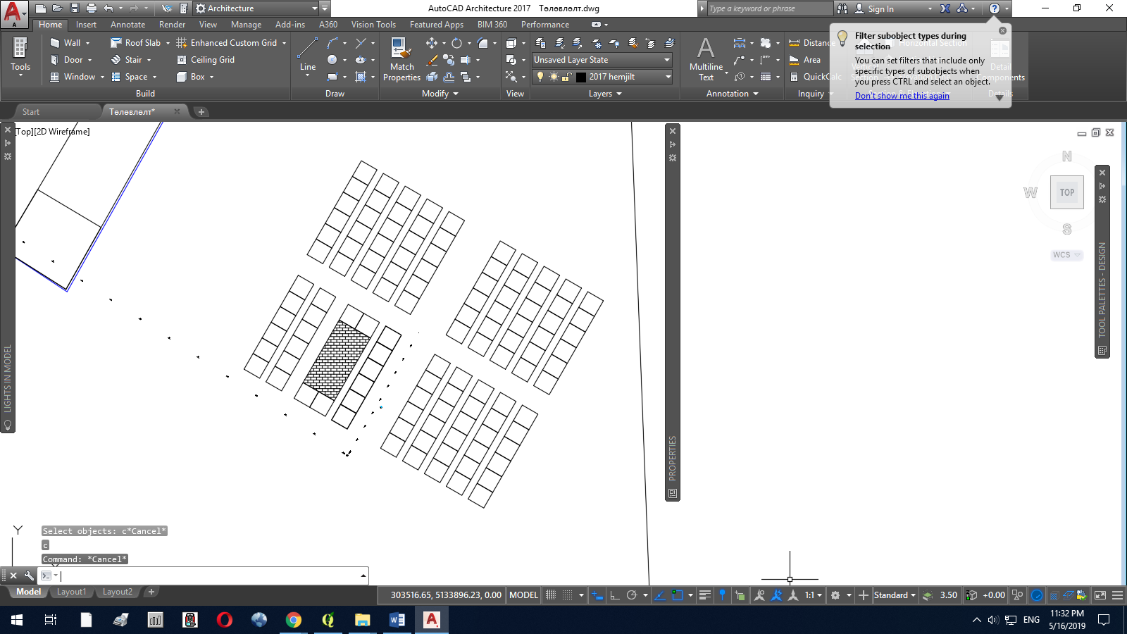Click the Area measurement tool
This screenshot has width=1127, height=634.
pos(805,60)
